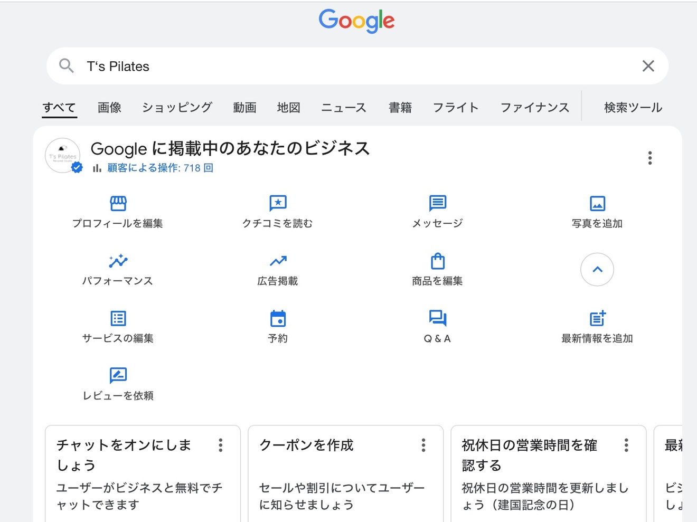Click the Advertise trending arrow icon

point(278,261)
